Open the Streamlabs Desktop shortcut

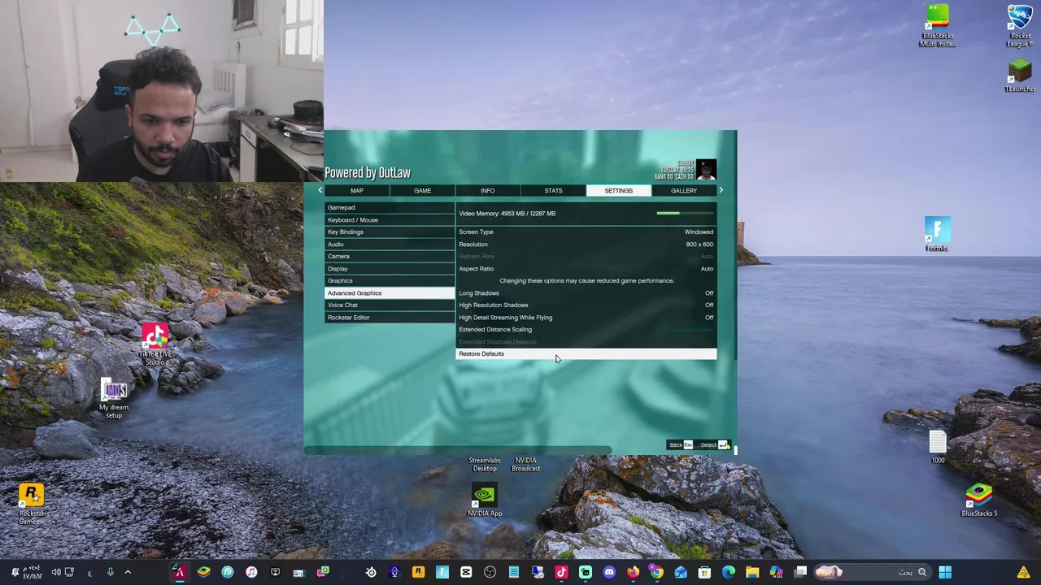(x=485, y=464)
